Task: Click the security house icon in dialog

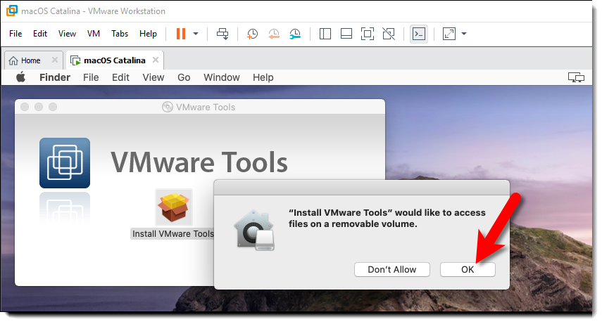Action: point(255,231)
